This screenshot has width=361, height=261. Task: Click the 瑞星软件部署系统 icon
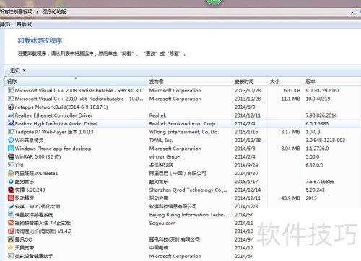pyautogui.click(x=11, y=215)
